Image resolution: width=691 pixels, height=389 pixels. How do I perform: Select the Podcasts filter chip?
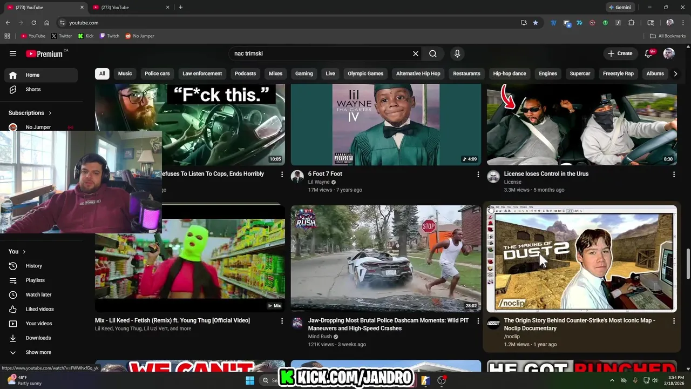coord(245,73)
